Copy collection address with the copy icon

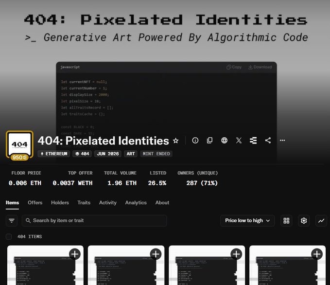pyautogui.click(x=209, y=140)
